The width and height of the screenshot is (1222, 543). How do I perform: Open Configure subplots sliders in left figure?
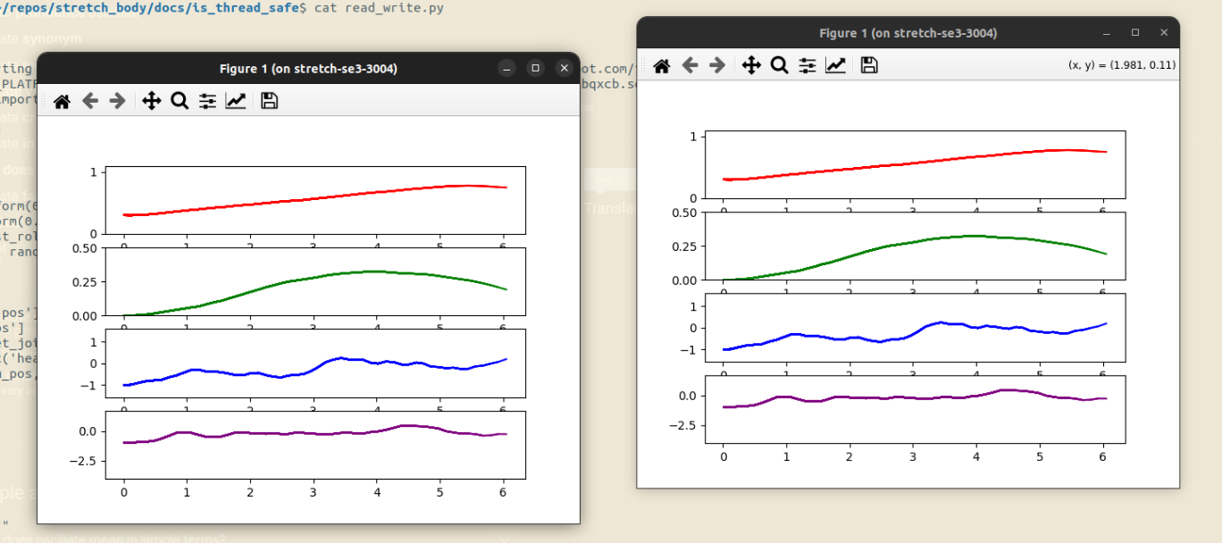coord(207,101)
